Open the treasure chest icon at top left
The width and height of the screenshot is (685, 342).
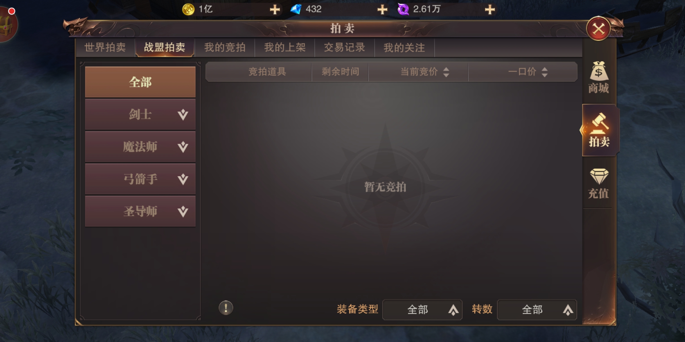point(7,25)
